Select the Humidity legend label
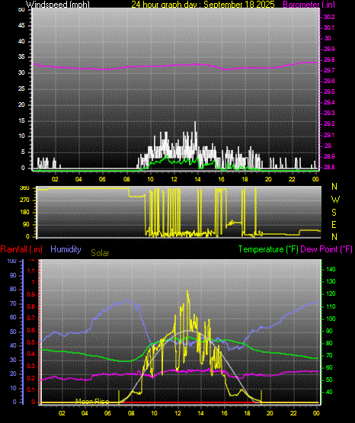Viewport: 355px width, 423px height. point(66,249)
